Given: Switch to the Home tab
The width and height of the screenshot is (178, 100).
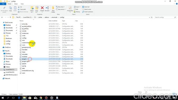Looking at the screenshot, I should click(x=9, y=4).
